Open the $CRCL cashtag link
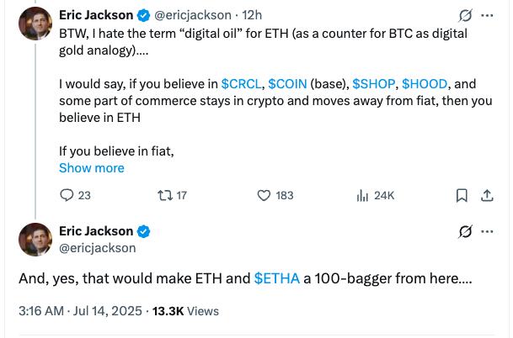 click(241, 84)
